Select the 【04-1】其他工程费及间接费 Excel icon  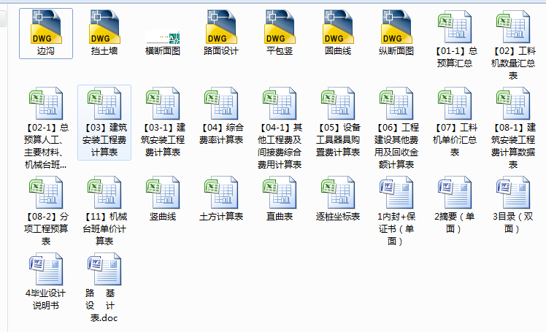280,104
